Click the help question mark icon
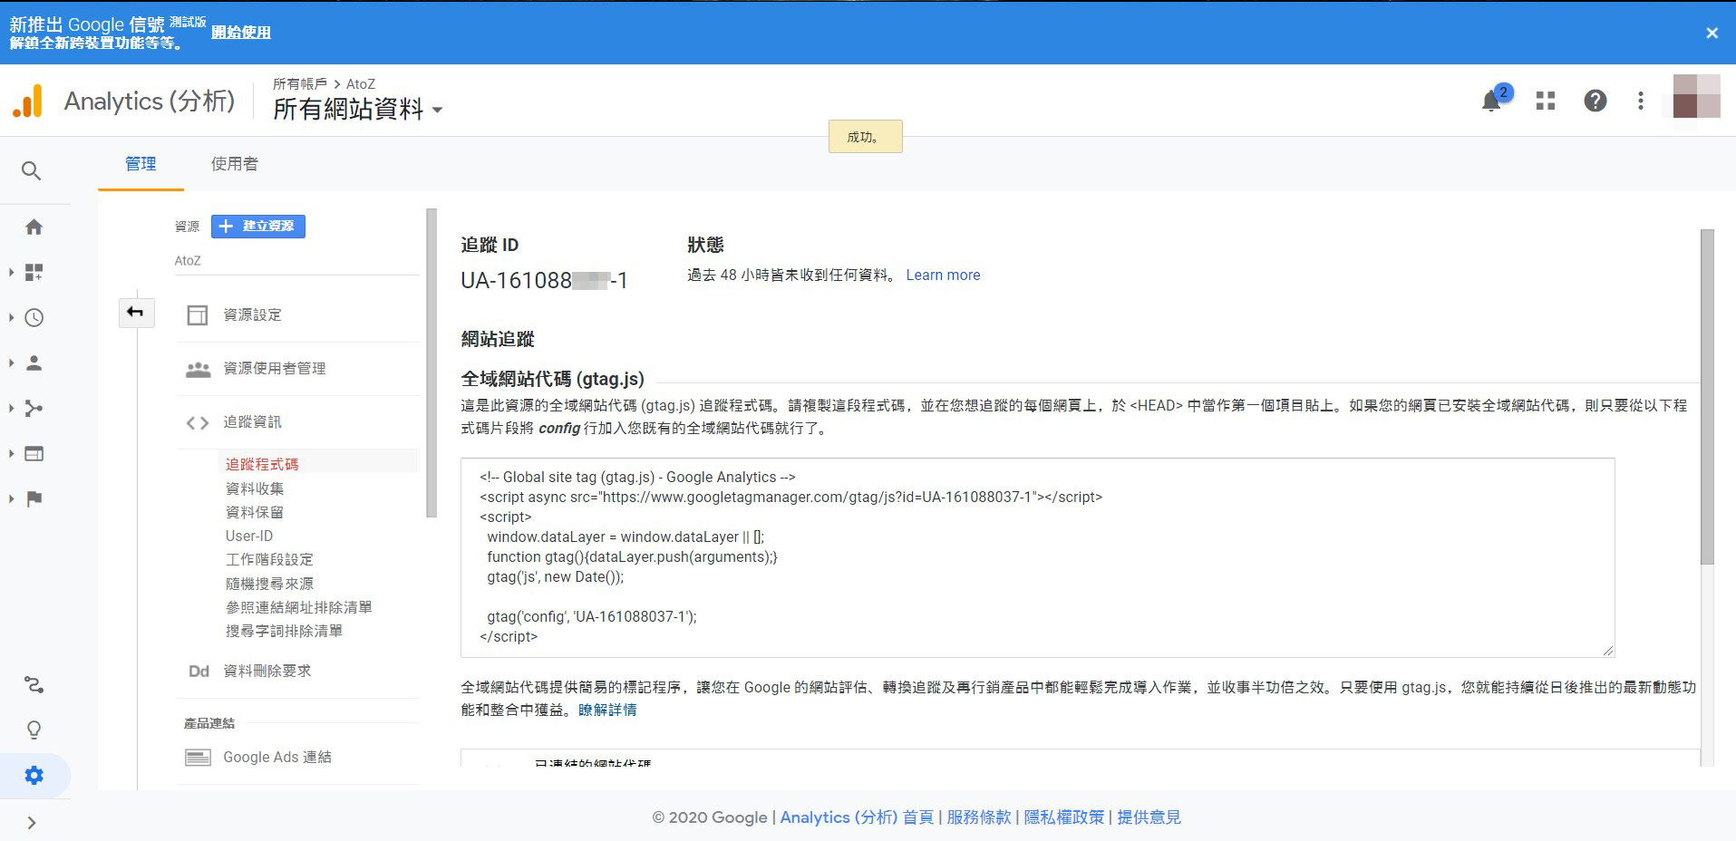The image size is (1736, 841). click(x=1595, y=101)
